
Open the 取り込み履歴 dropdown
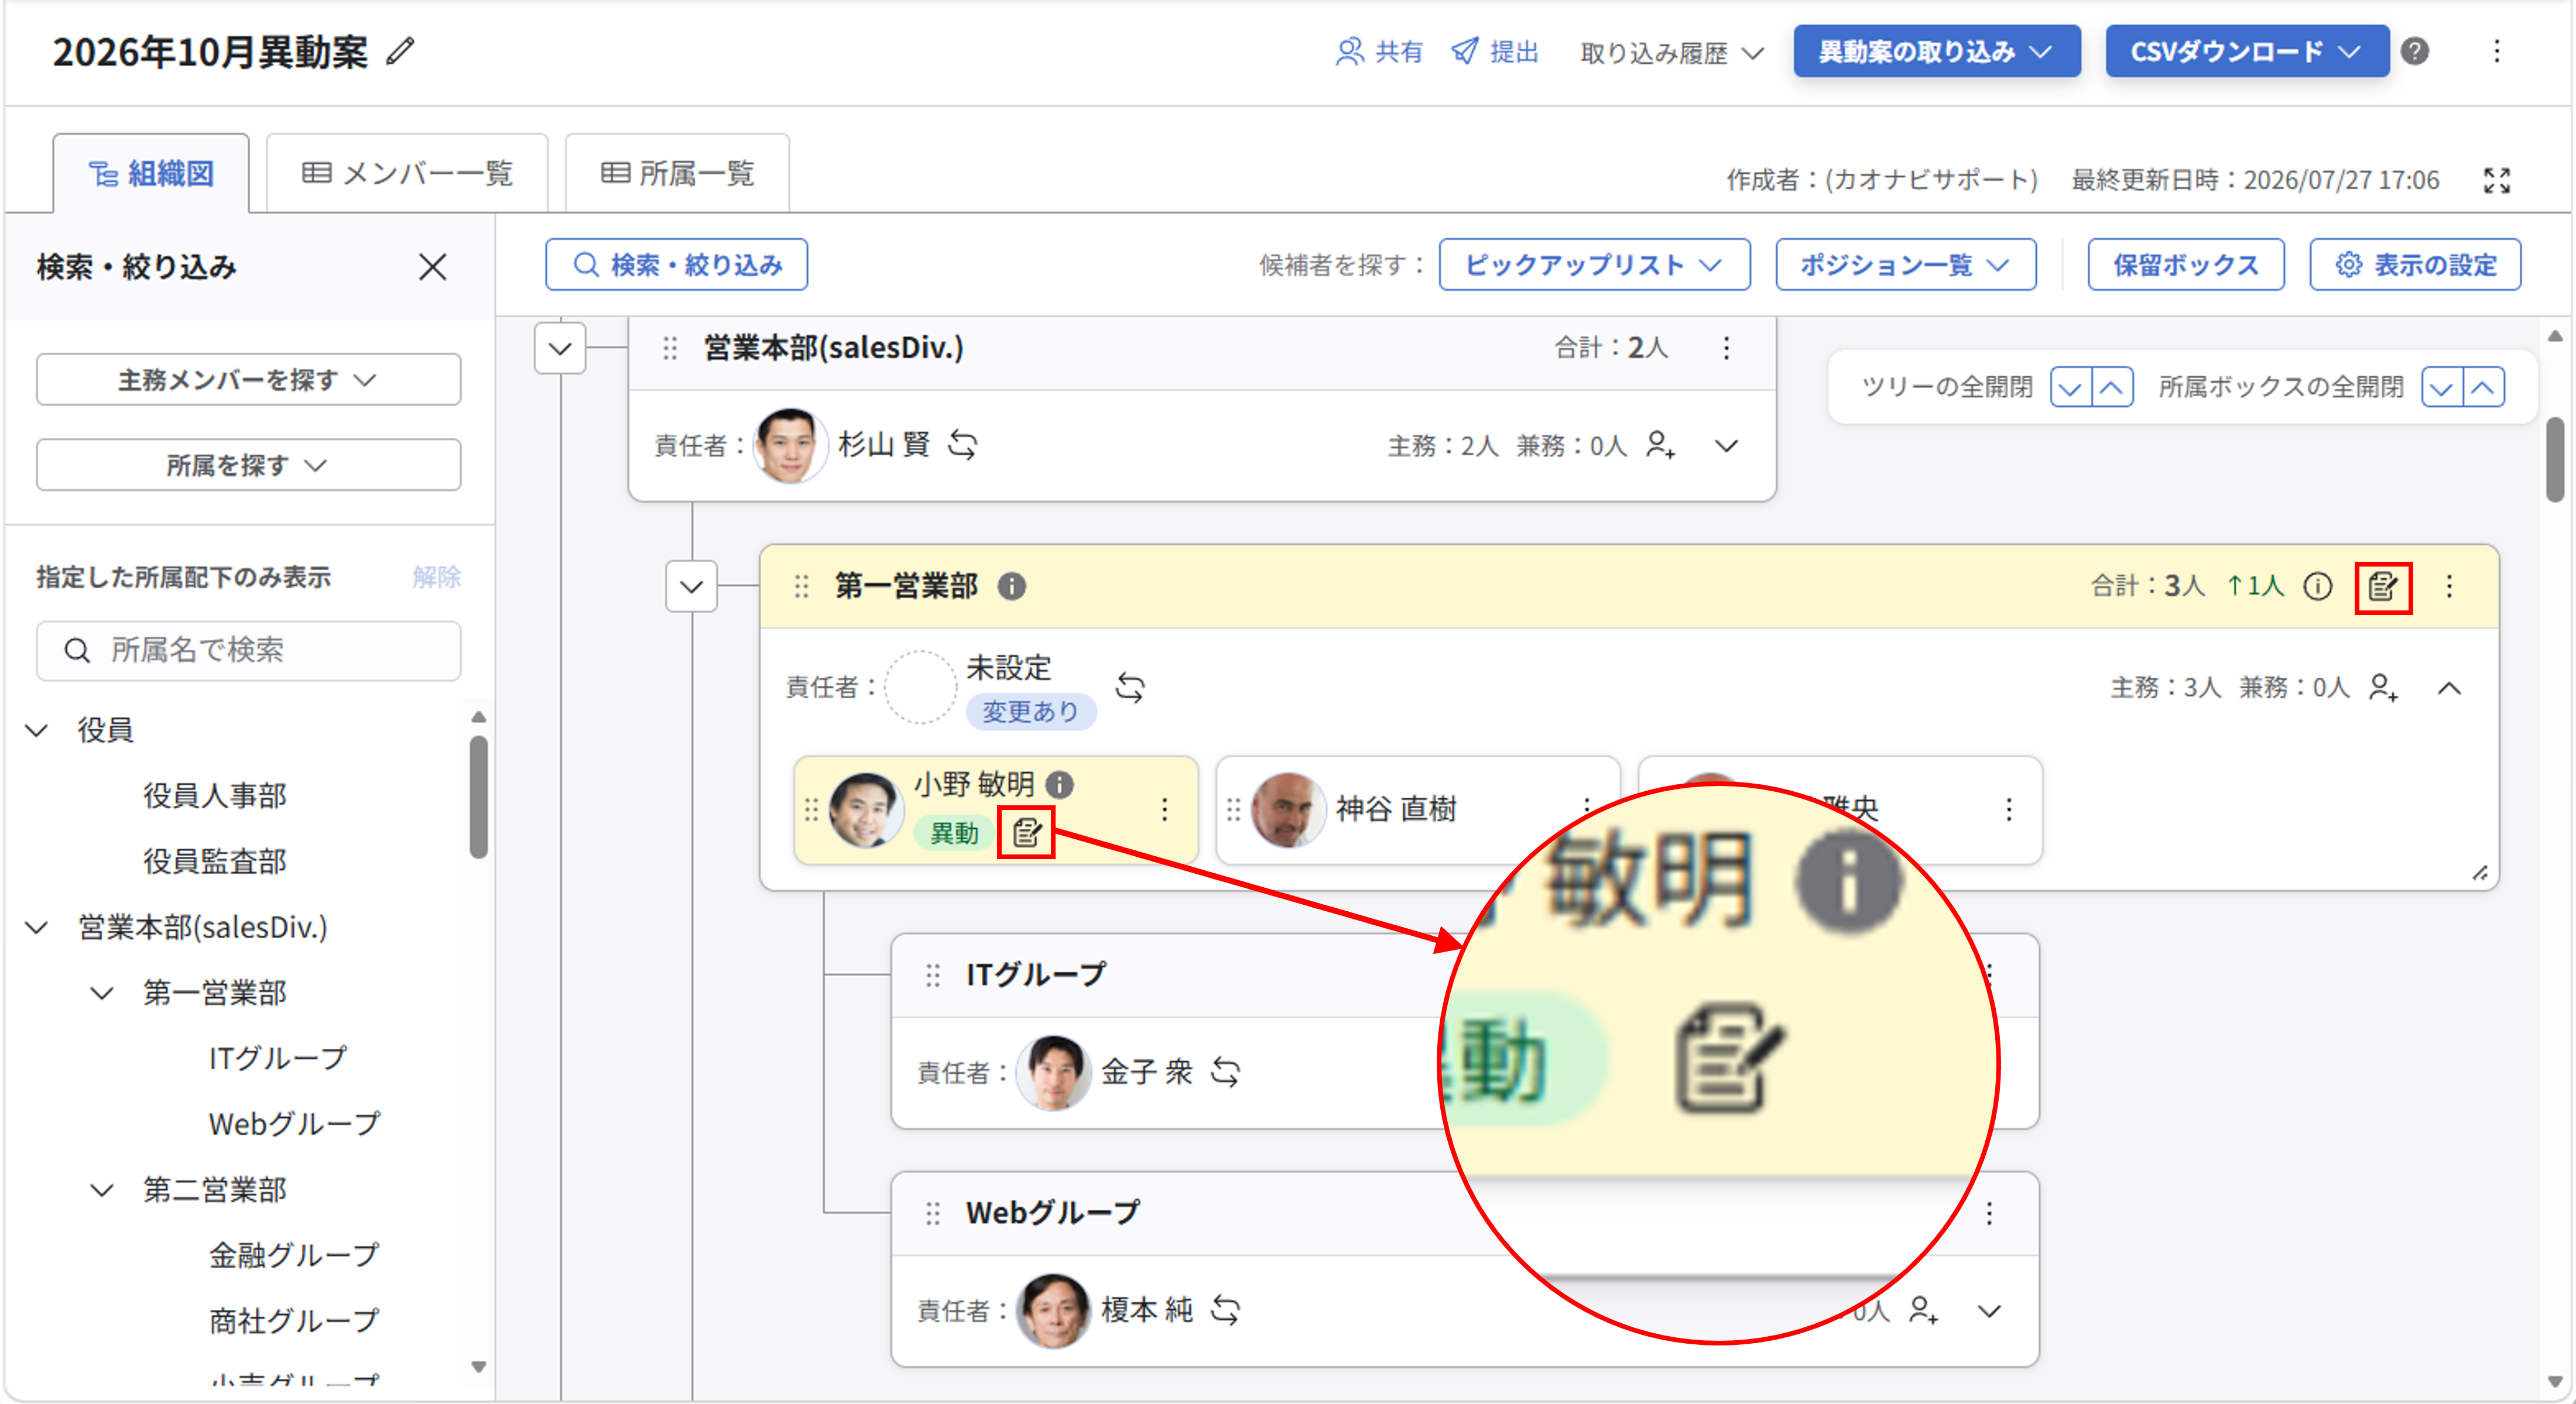click(1671, 53)
